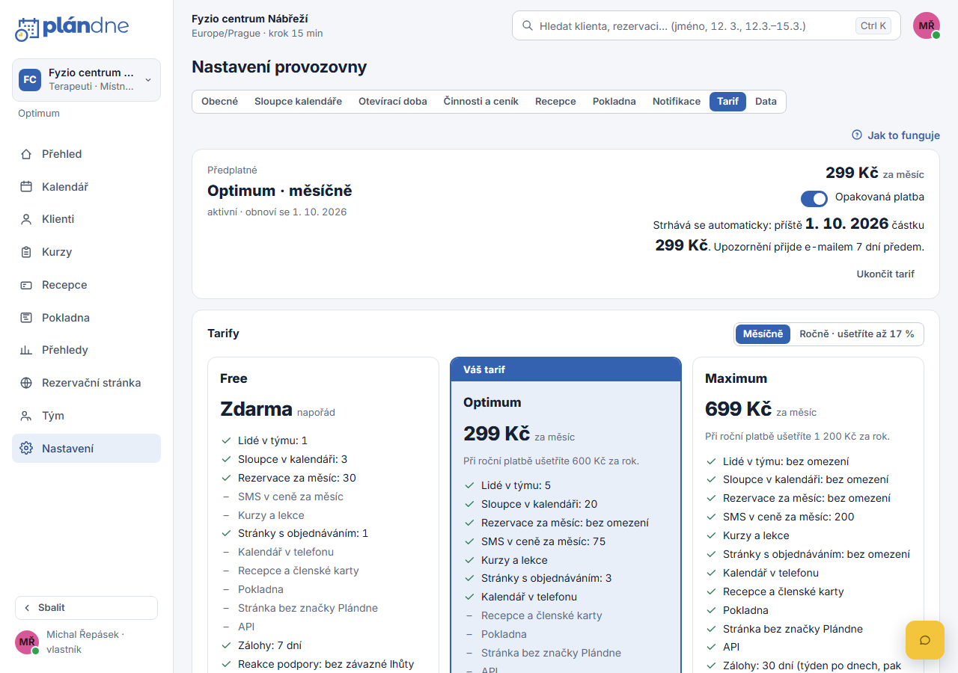Switch to Otevírací doba tab

click(x=393, y=102)
